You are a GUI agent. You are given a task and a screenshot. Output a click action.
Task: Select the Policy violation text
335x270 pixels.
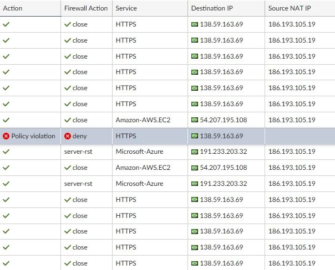(x=33, y=136)
